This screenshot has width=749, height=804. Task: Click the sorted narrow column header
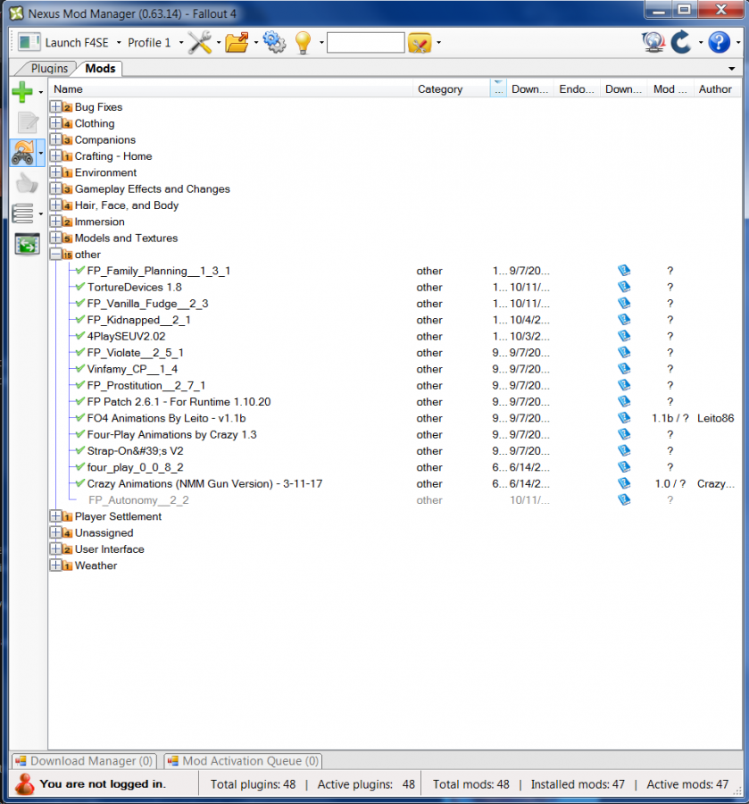coord(498,89)
